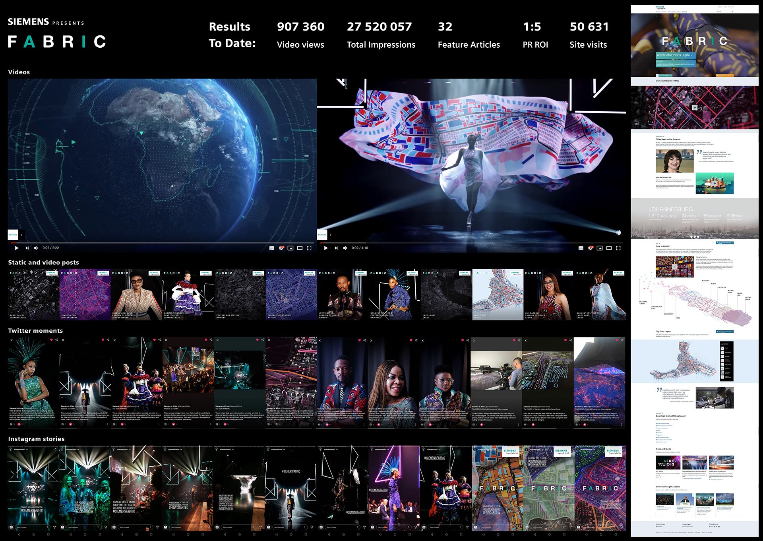
Task: Switch runway video to theater mode
Action: [609, 248]
